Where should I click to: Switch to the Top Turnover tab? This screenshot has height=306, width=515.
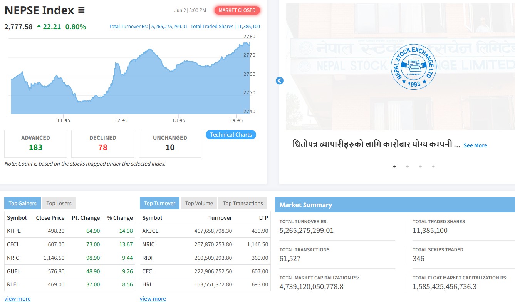[159, 203]
